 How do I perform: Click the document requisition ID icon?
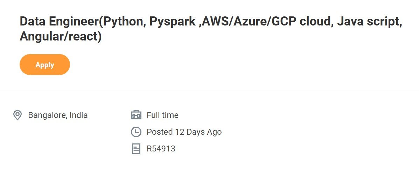[136, 149]
